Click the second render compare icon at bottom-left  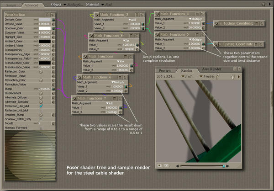point(167,165)
